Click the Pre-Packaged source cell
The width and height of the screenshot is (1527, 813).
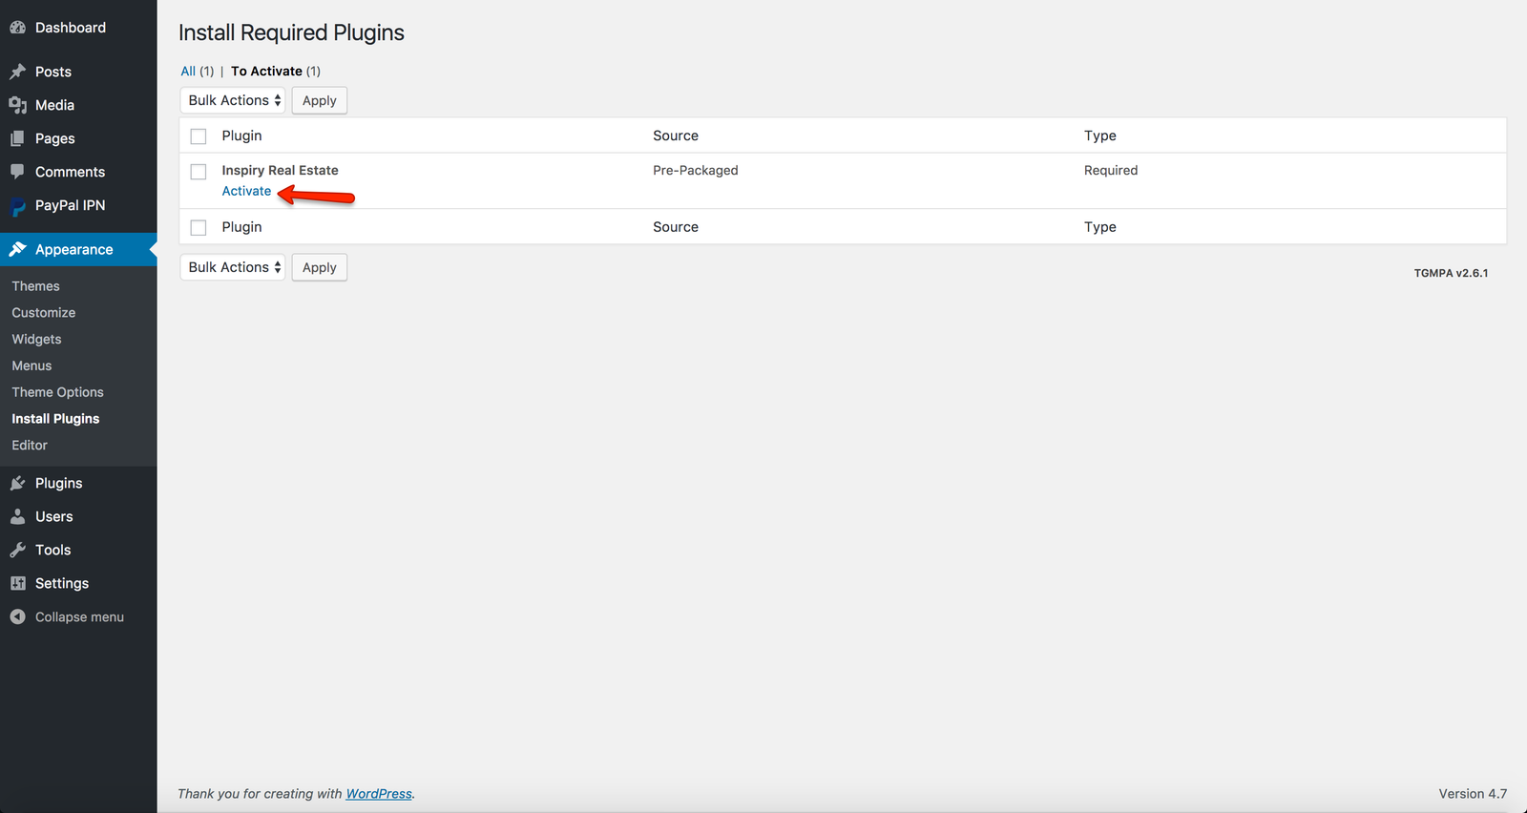(x=696, y=170)
